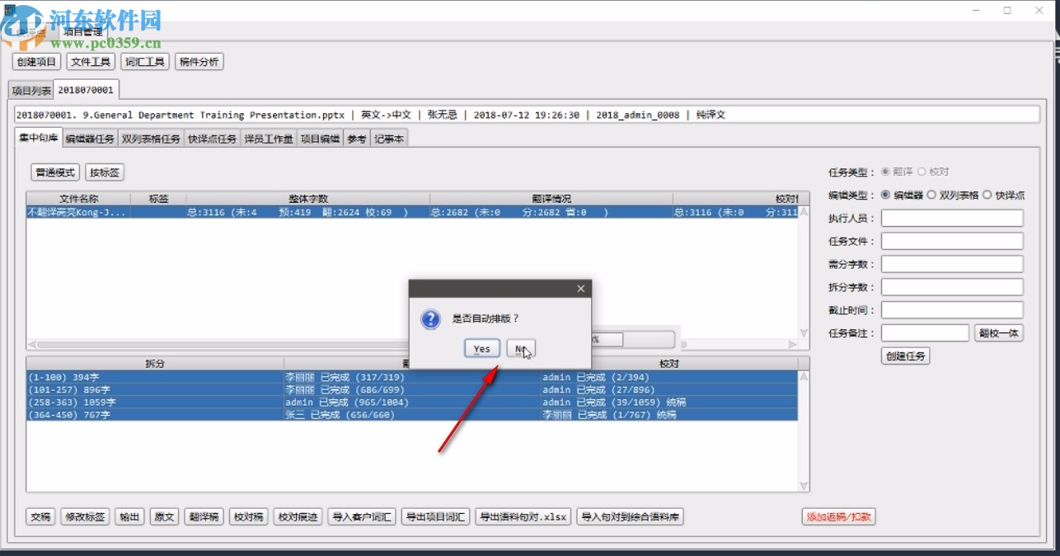Screen dimensions: 1060x556
Task: Click the 修改标签 button
Action: [x=85, y=517]
